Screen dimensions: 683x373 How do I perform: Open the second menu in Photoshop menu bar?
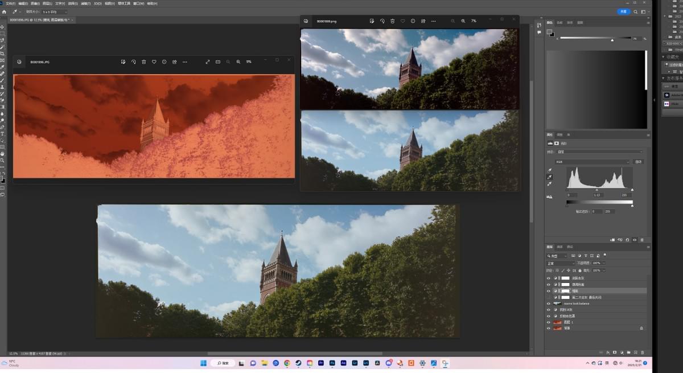23,3
